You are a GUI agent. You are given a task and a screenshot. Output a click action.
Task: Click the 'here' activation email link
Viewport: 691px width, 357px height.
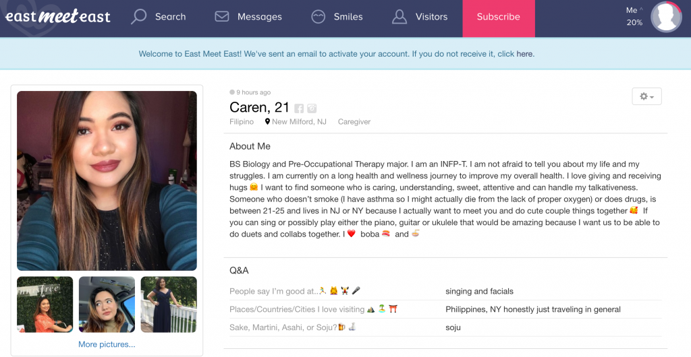click(524, 54)
